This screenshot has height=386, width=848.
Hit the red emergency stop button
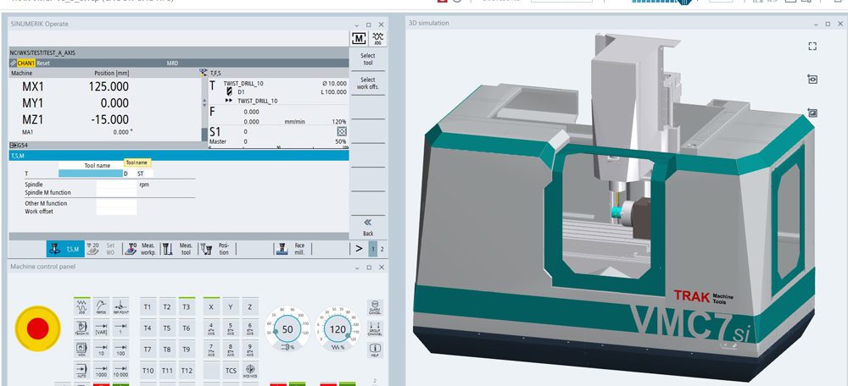(x=37, y=328)
